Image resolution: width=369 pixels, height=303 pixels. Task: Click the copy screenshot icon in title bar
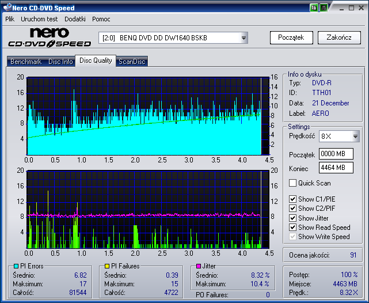tap(314, 7)
